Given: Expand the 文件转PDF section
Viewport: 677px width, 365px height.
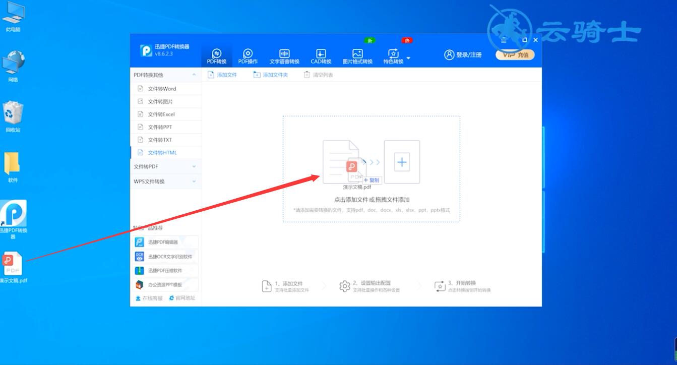Looking at the screenshot, I should point(165,166).
